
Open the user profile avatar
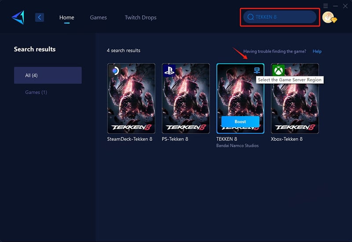pyautogui.click(x=329, y=17)
